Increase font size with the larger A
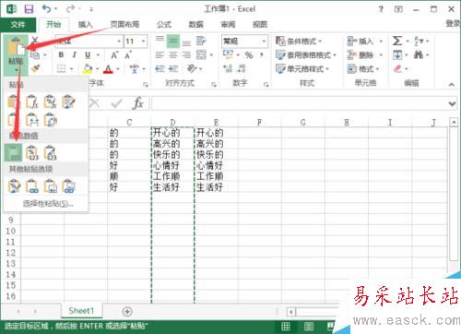The height and width of the screenshot is (334, 461). coord(114,55)
